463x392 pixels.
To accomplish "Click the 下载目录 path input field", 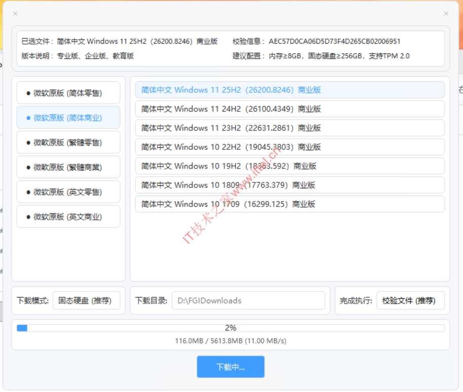I will tap(248, 301).
